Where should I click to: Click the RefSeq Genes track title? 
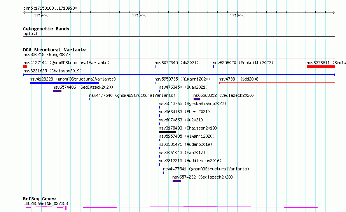click(39, 199)
